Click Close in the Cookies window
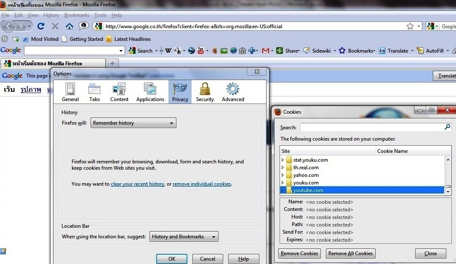 [x=430, y=253]
